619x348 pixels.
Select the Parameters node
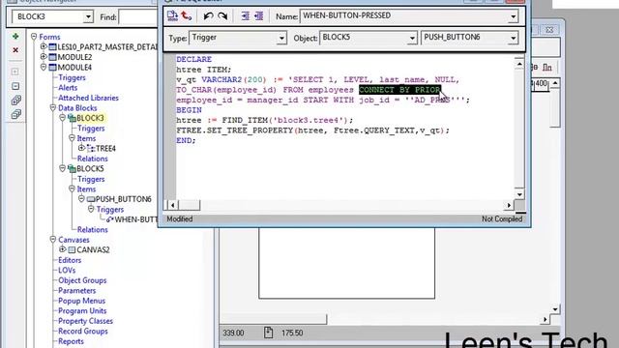(77, 291)
